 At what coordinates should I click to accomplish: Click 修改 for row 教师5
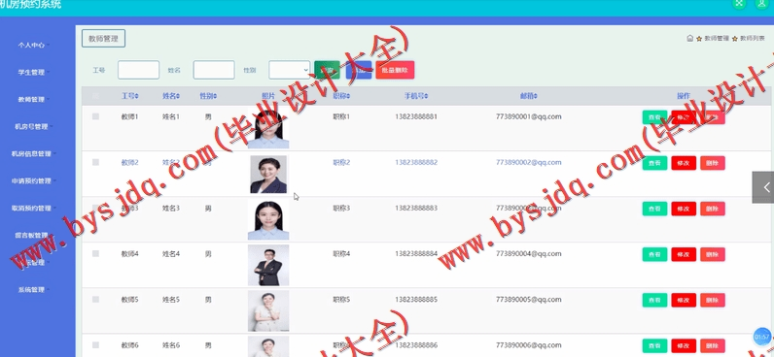[x=684, y=301]
